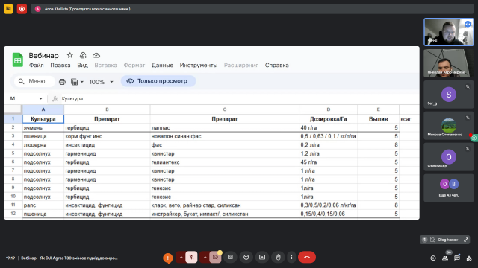Toggle the disabled camera button
The height and width of the screenshot is (268, 478).
[215, 258]
